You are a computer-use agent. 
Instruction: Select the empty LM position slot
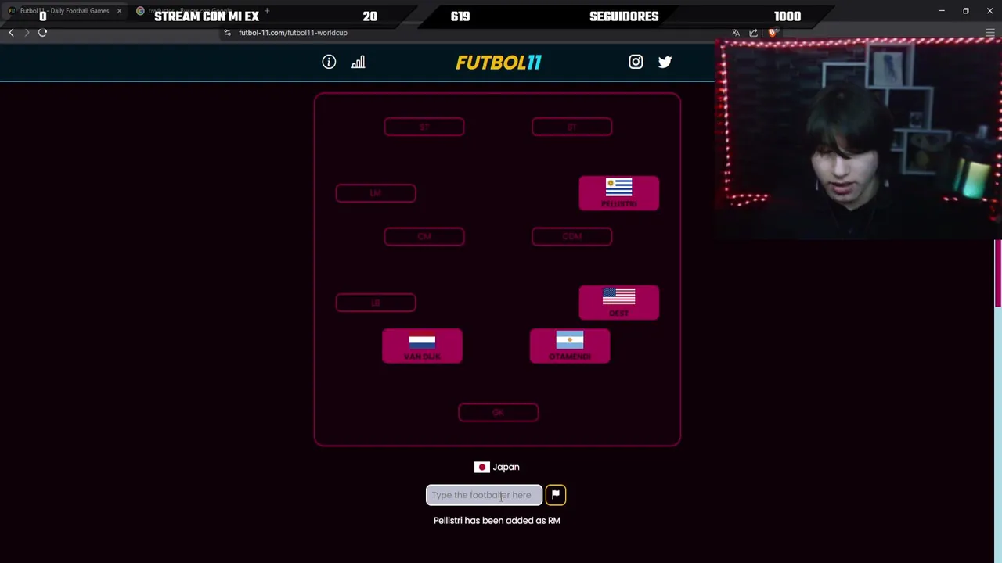coord(376,193)
